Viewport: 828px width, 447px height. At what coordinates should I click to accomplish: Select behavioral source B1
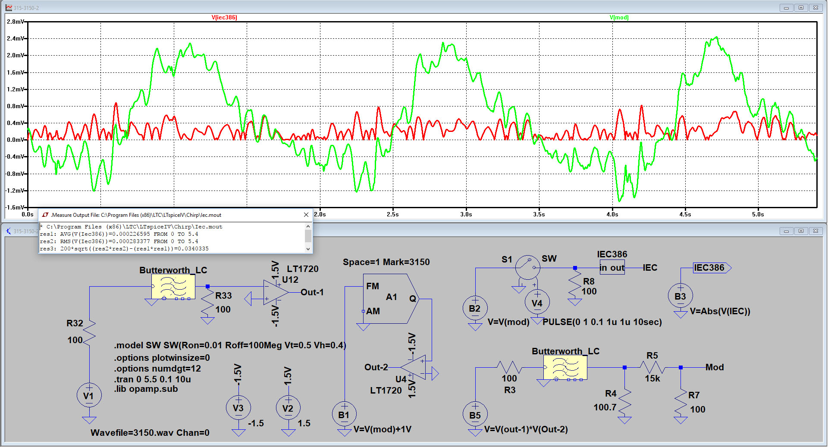[x=344, y=414]
